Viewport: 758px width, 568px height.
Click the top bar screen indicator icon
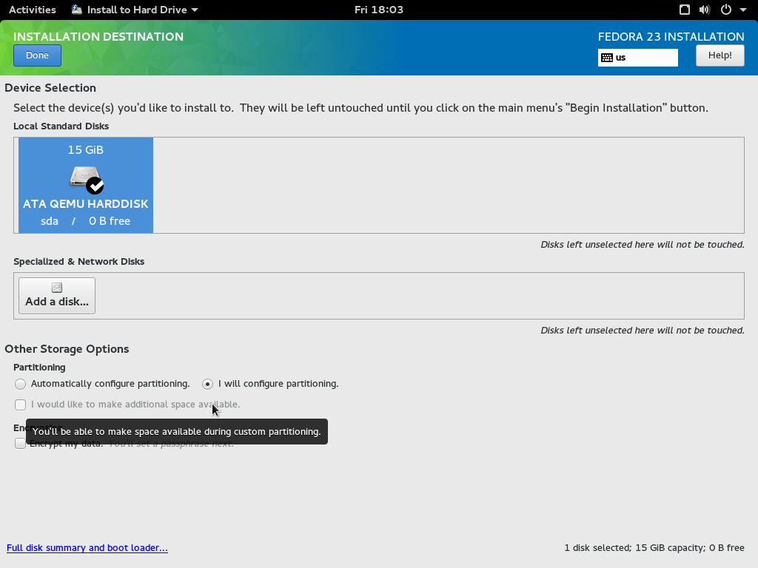tap(685, 10)
